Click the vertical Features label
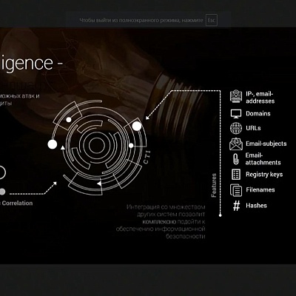Viewport: 296px width, 296px height. click(x=214, y=185)
